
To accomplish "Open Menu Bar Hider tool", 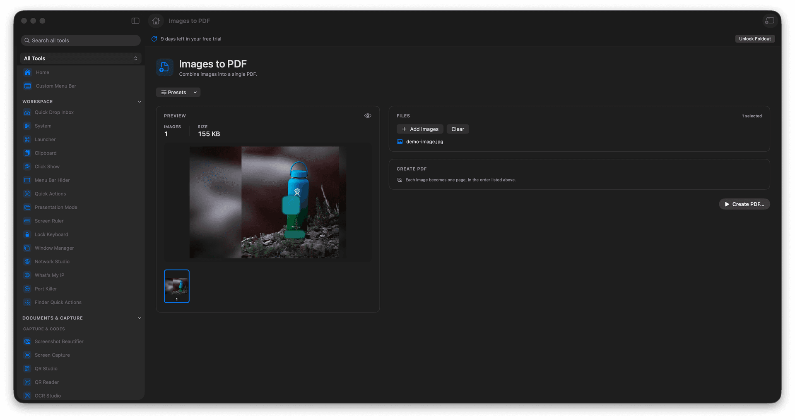I will tap(81, 180).
